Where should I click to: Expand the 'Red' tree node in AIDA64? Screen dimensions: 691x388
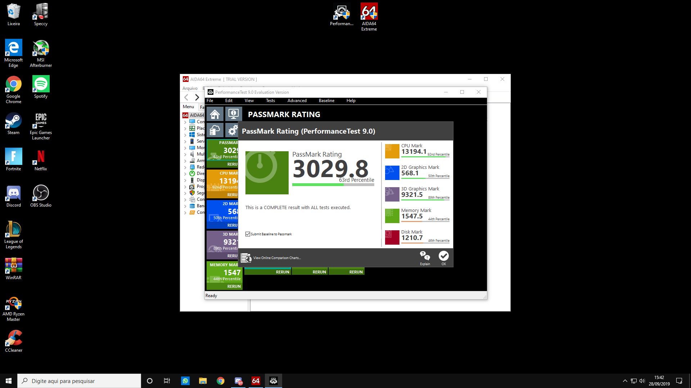[x=185, y=167]
